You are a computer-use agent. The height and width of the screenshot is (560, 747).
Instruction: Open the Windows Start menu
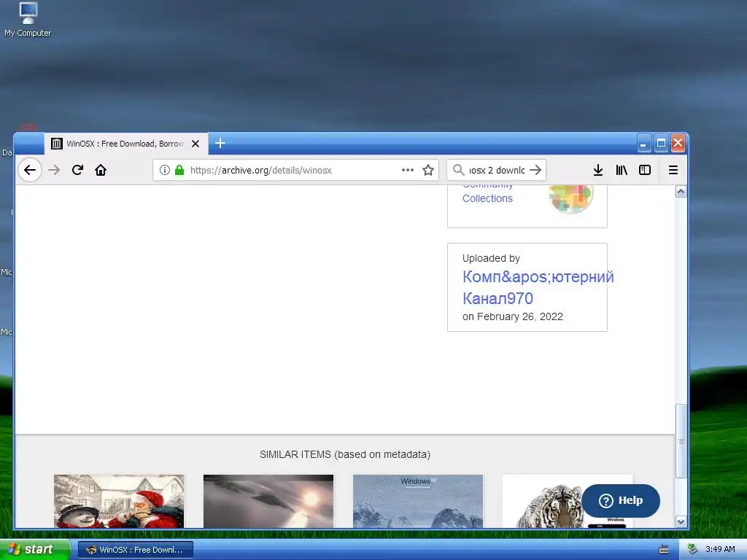(x=35, y=550)
